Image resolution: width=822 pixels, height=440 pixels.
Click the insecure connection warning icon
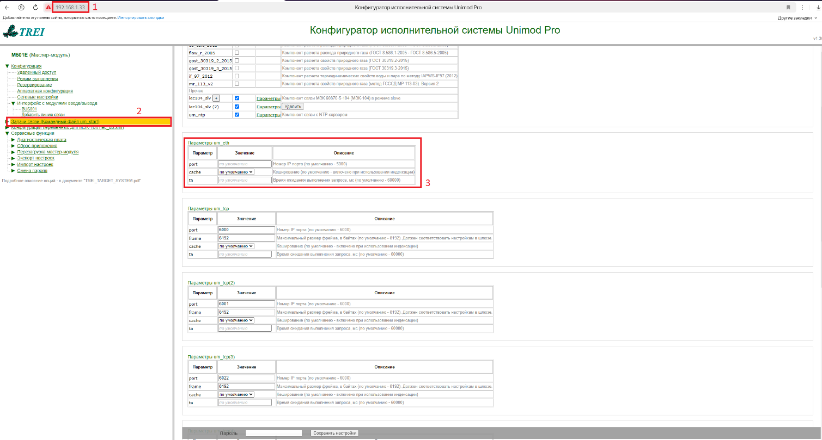(48, 7)
